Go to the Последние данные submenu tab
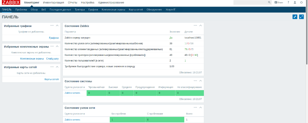Image resolution: width=308 pixels, height=123 pixels. 60,9
